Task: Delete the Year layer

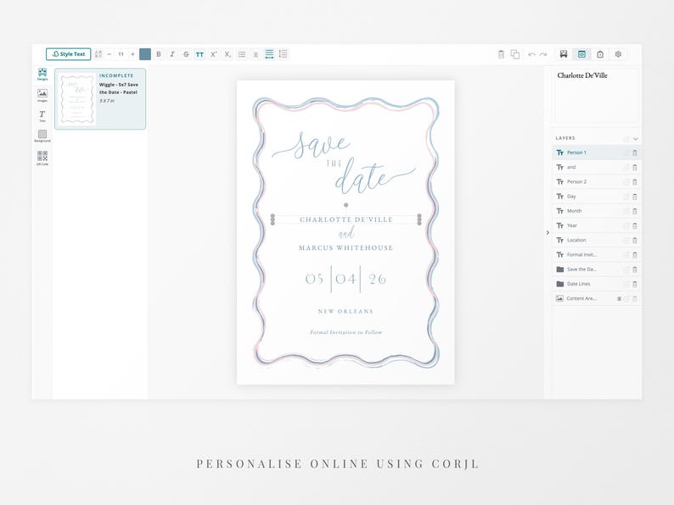Action: click(635, 225)
